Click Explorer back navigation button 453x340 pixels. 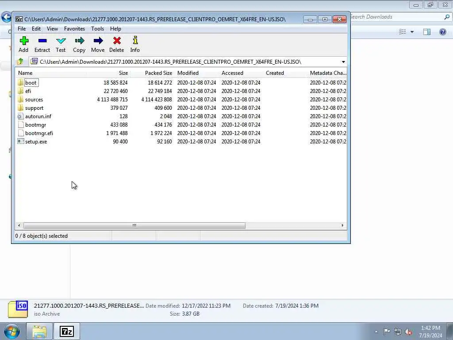[6, 17]
